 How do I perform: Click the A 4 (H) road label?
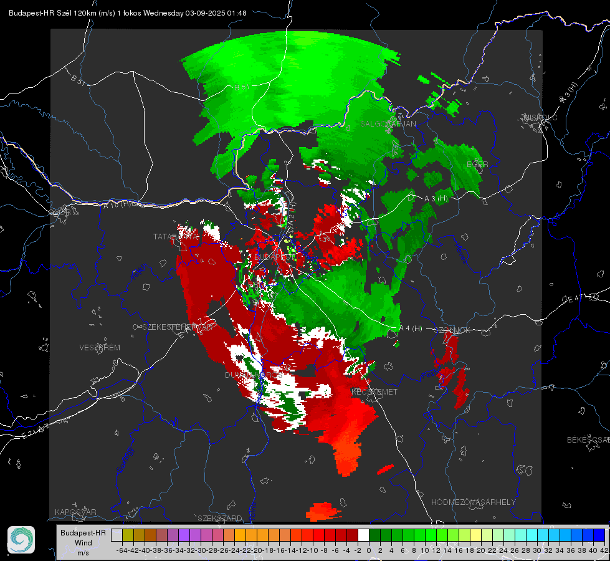411,328
